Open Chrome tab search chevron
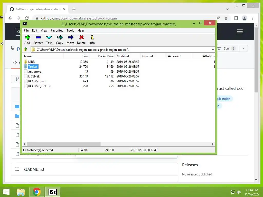 point(227,9)
